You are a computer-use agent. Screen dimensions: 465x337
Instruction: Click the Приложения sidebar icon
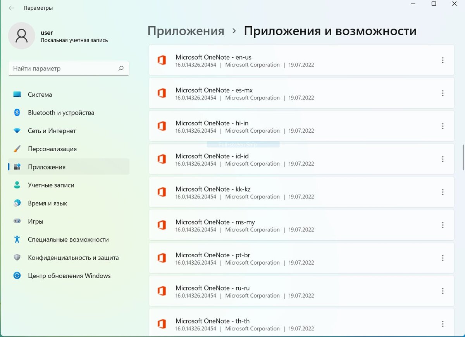[x=17, y=167]
